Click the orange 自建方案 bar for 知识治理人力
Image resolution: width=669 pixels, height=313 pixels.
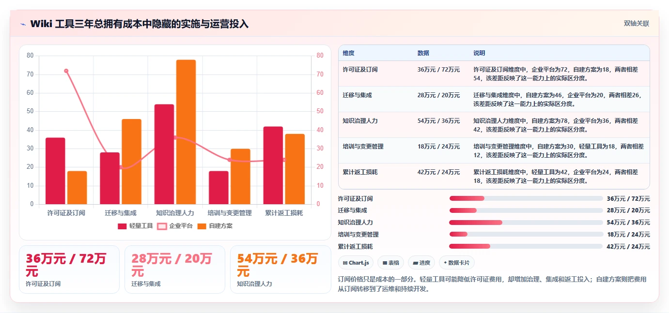(186, 132)
